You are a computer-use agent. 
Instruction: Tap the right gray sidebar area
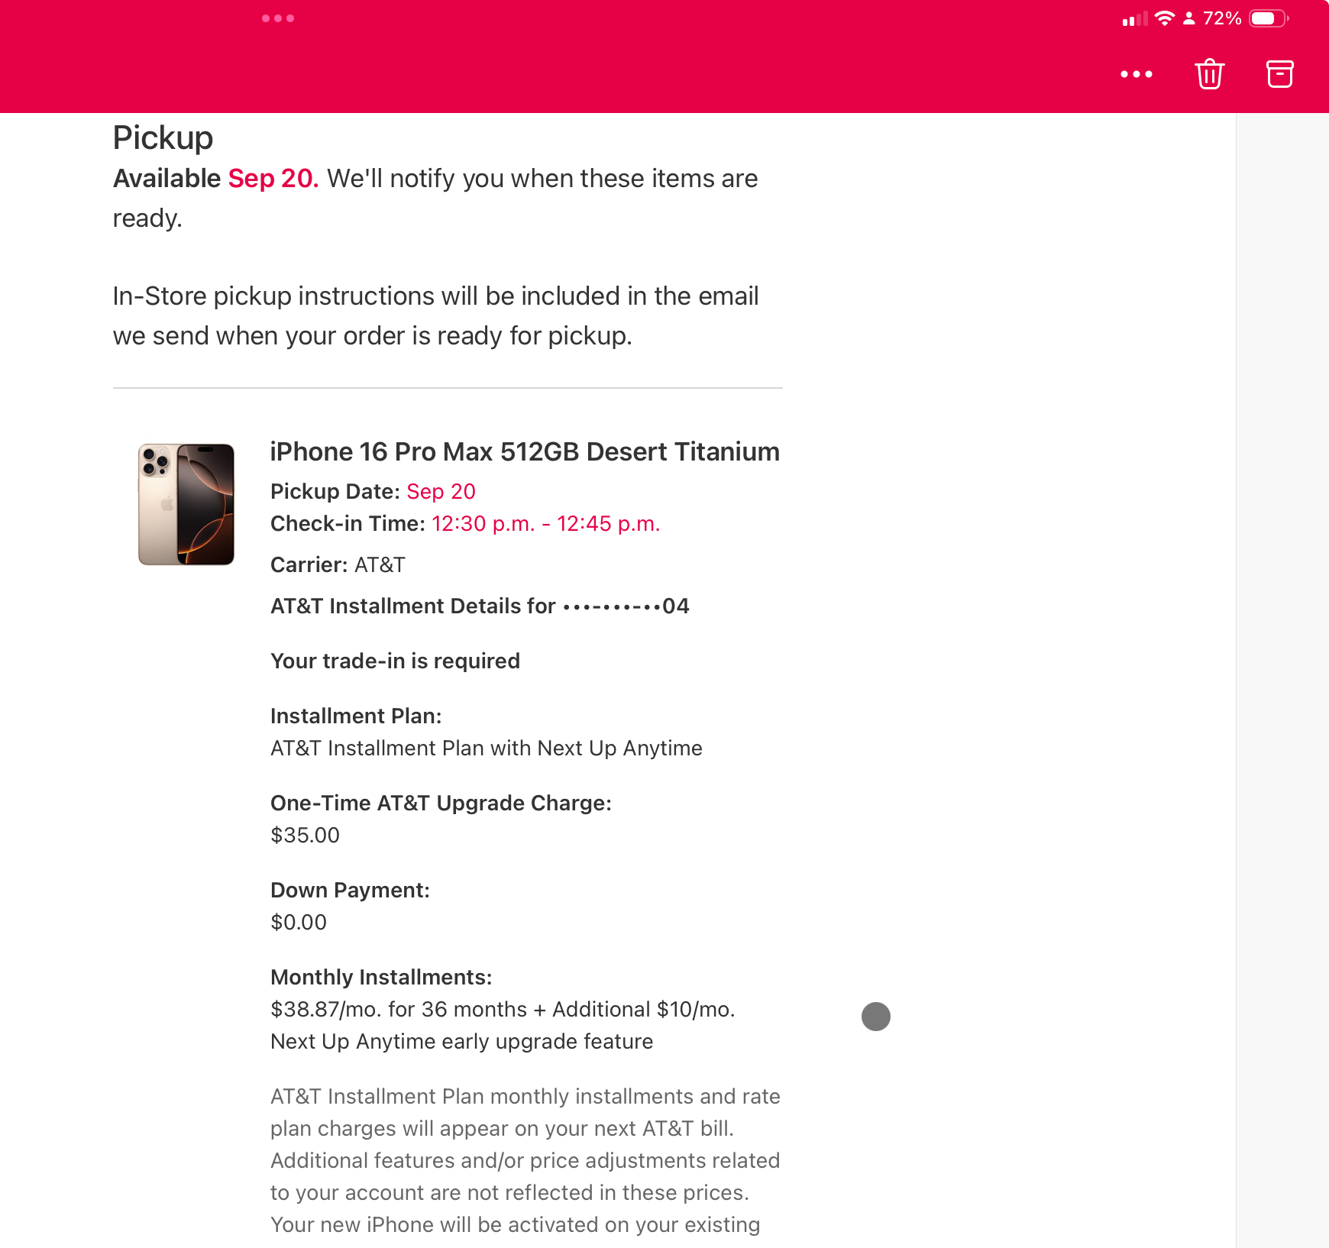pos(1282,680)
